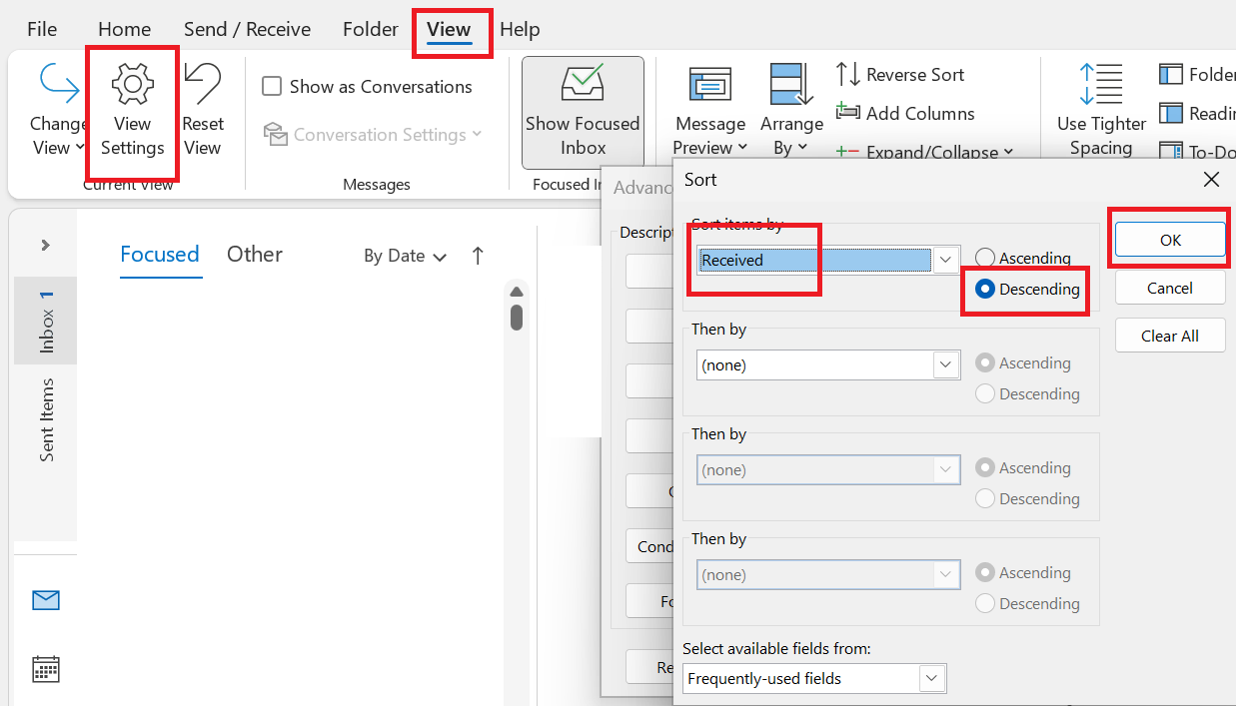
Task: Open Conversation Settings dropdown
Action: (x=373, y=134)
